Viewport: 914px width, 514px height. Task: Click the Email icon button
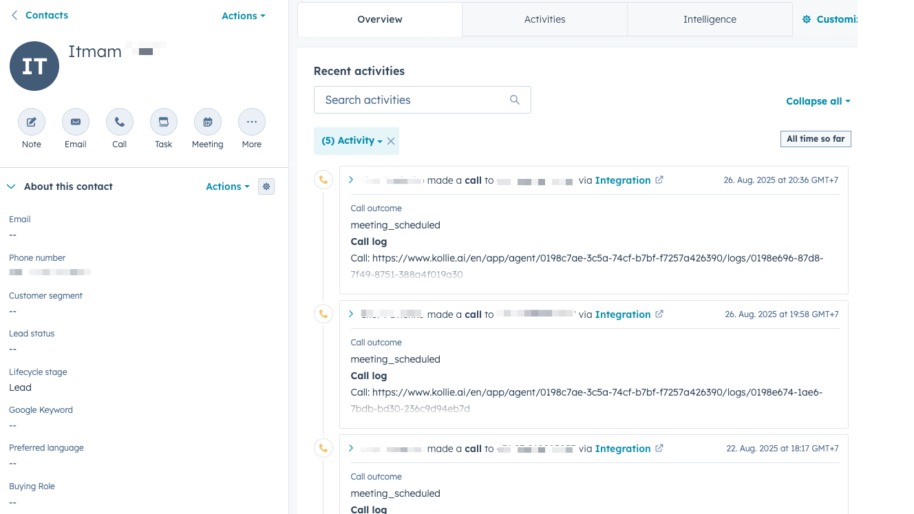[x=76, y=122]
